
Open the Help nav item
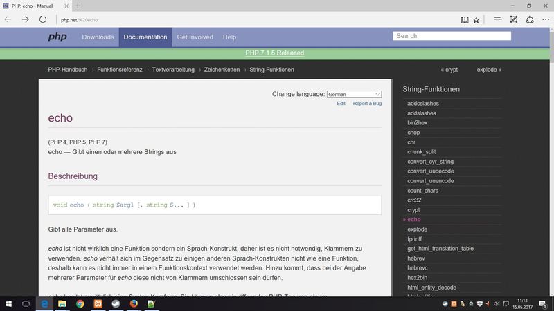229,37
